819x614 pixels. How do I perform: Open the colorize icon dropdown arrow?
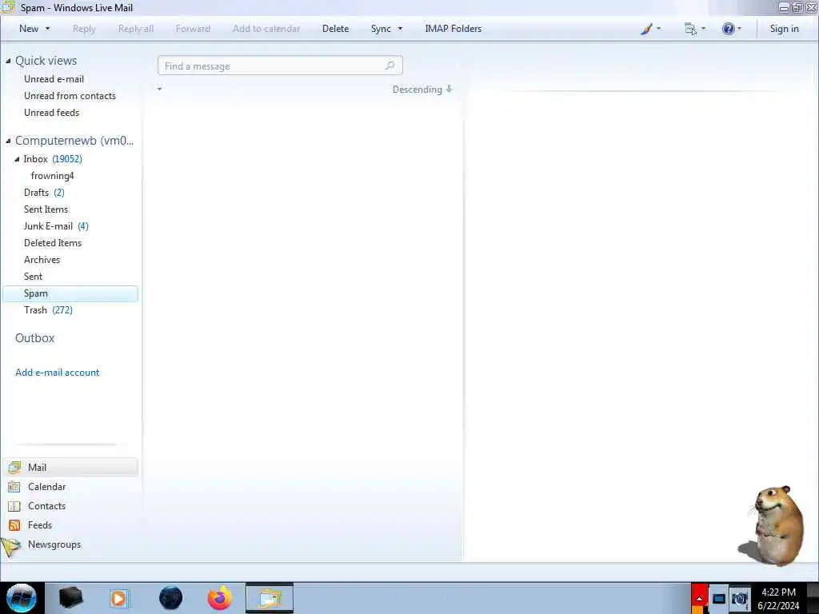(x=659, y=29)
